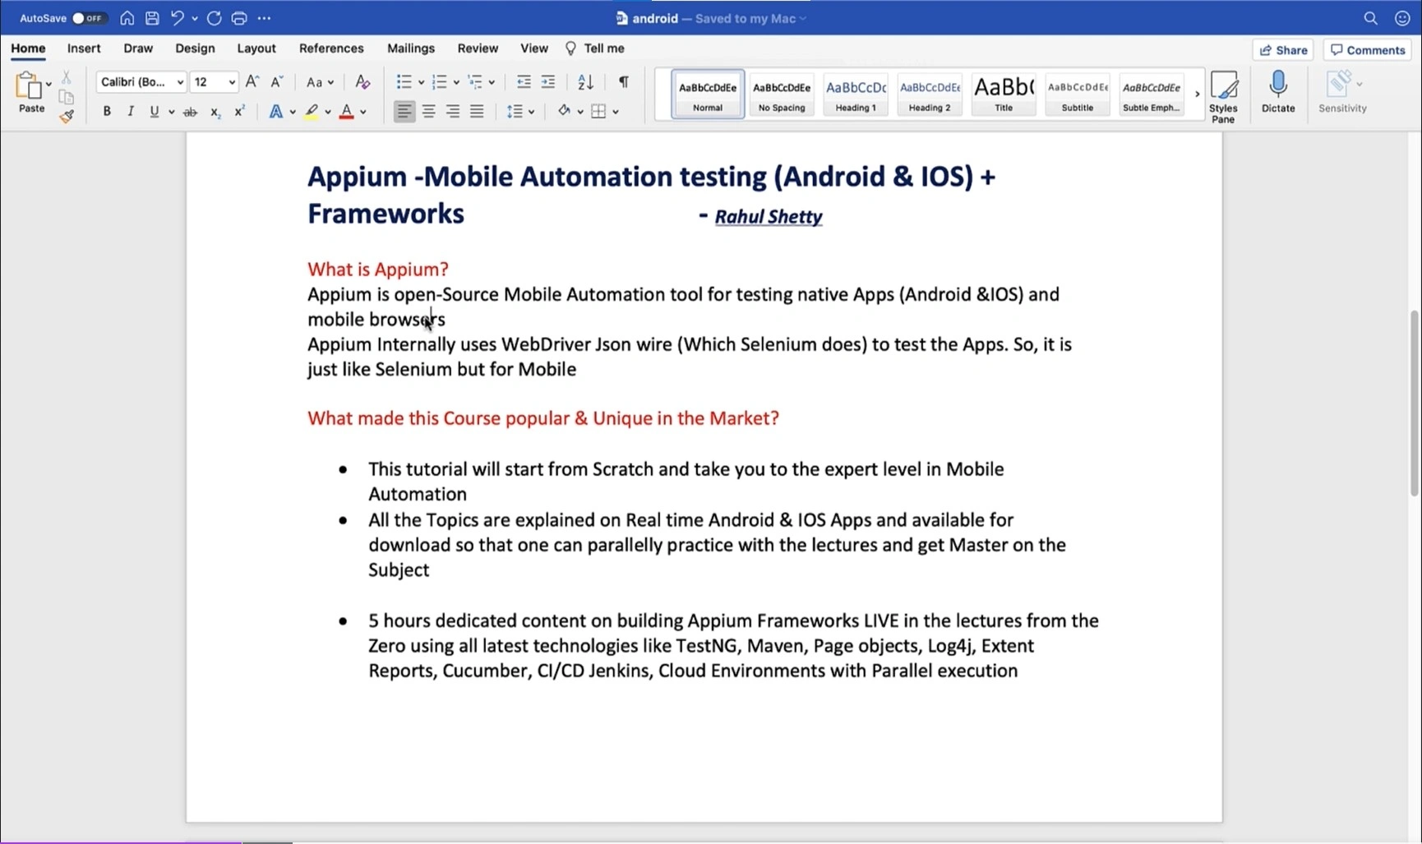This screenshot has width=1422, height=844.
Task: Apply the Heading 1 style
Action: click(856, 95)
